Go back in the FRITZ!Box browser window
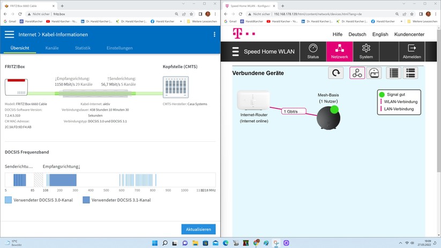This screenshot has width=441, height=248. [x=5, y=14]
